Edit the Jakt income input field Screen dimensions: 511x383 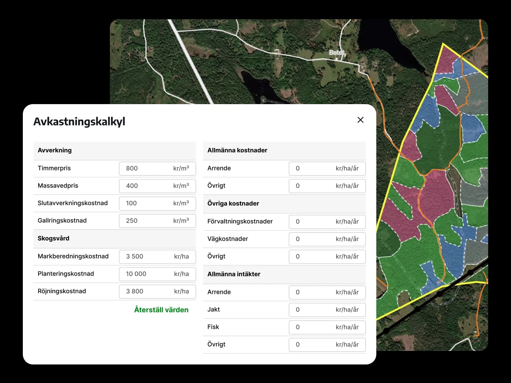click(x=327, y=310)
